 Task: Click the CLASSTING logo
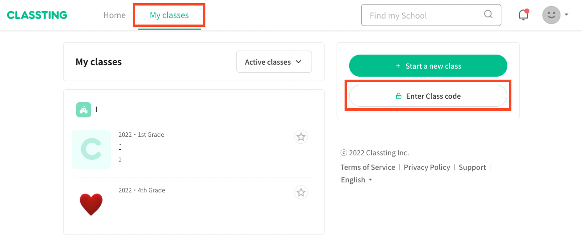coord(37,15)
